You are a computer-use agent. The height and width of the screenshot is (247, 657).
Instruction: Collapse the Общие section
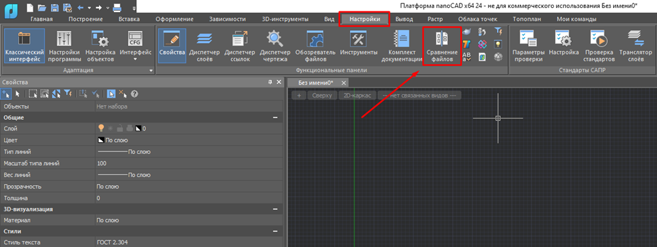[275, 118]
